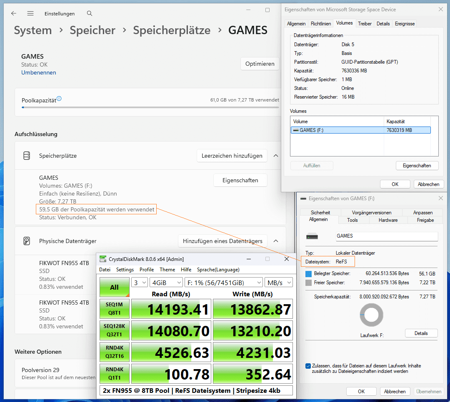Click System in the breadcrumb
The image size is (450, 402).
click(x=33, y=30)
